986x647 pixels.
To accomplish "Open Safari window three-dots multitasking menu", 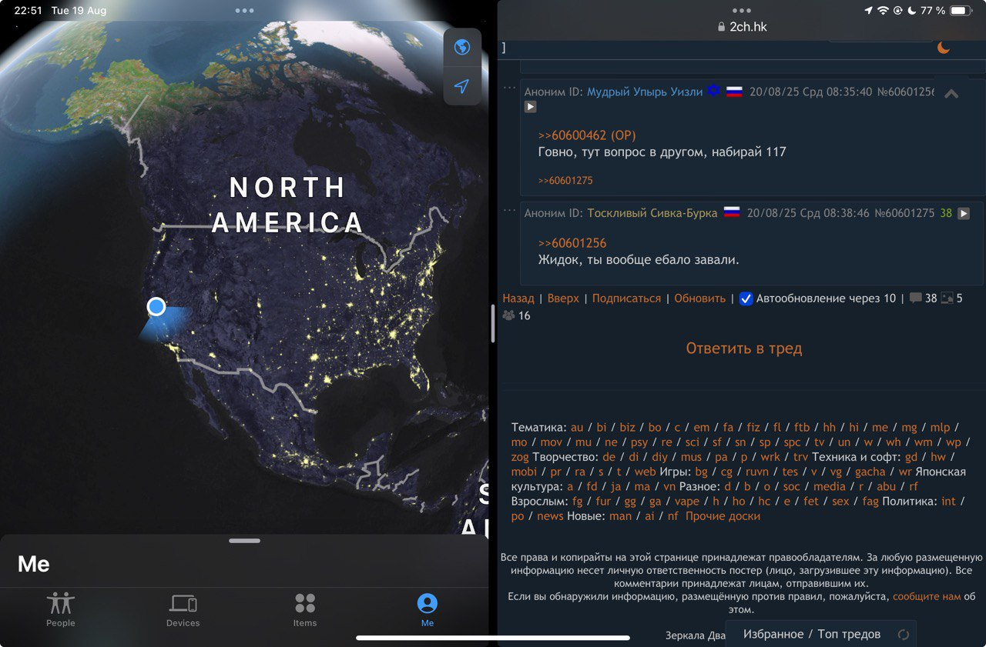I will coord(742,11).
